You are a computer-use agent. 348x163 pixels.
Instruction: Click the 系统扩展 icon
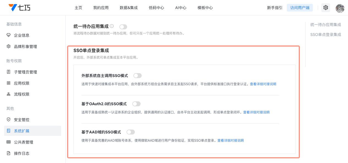point(9,131)
